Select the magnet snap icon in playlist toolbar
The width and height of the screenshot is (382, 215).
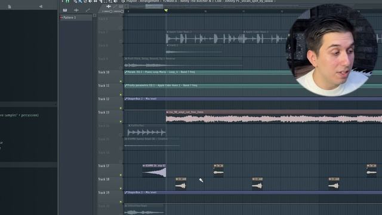click(67, 1)
